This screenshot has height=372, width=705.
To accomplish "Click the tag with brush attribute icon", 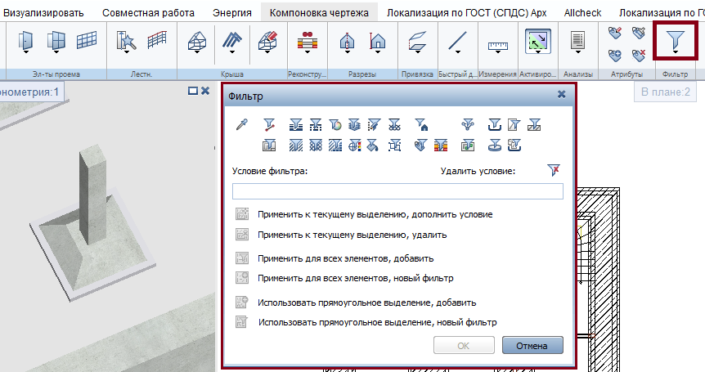I will [x=639, y=33].
